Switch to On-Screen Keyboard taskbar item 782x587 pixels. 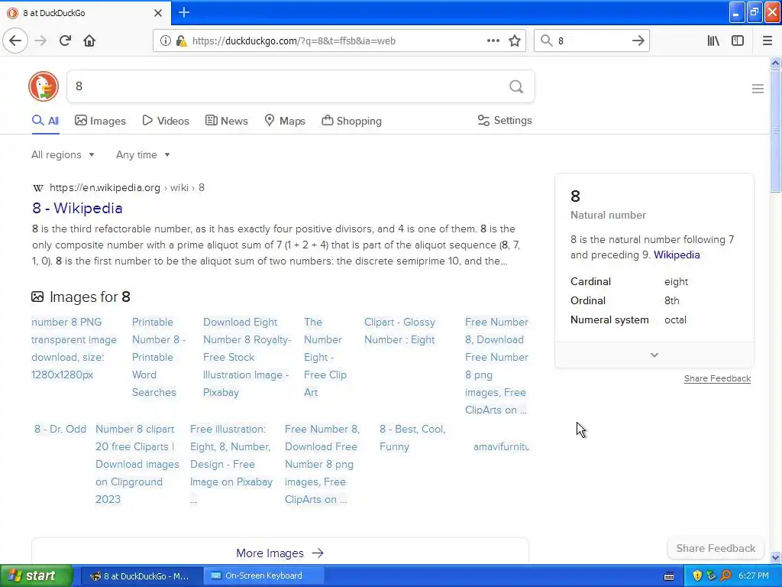pos(264,576)
